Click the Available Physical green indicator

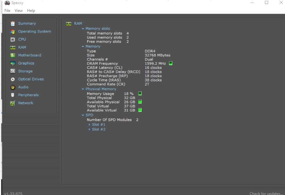point(140,102)
